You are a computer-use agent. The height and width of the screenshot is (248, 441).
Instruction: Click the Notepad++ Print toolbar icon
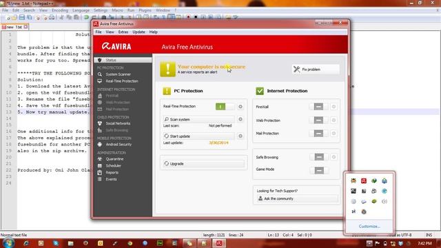coord(52,17)
